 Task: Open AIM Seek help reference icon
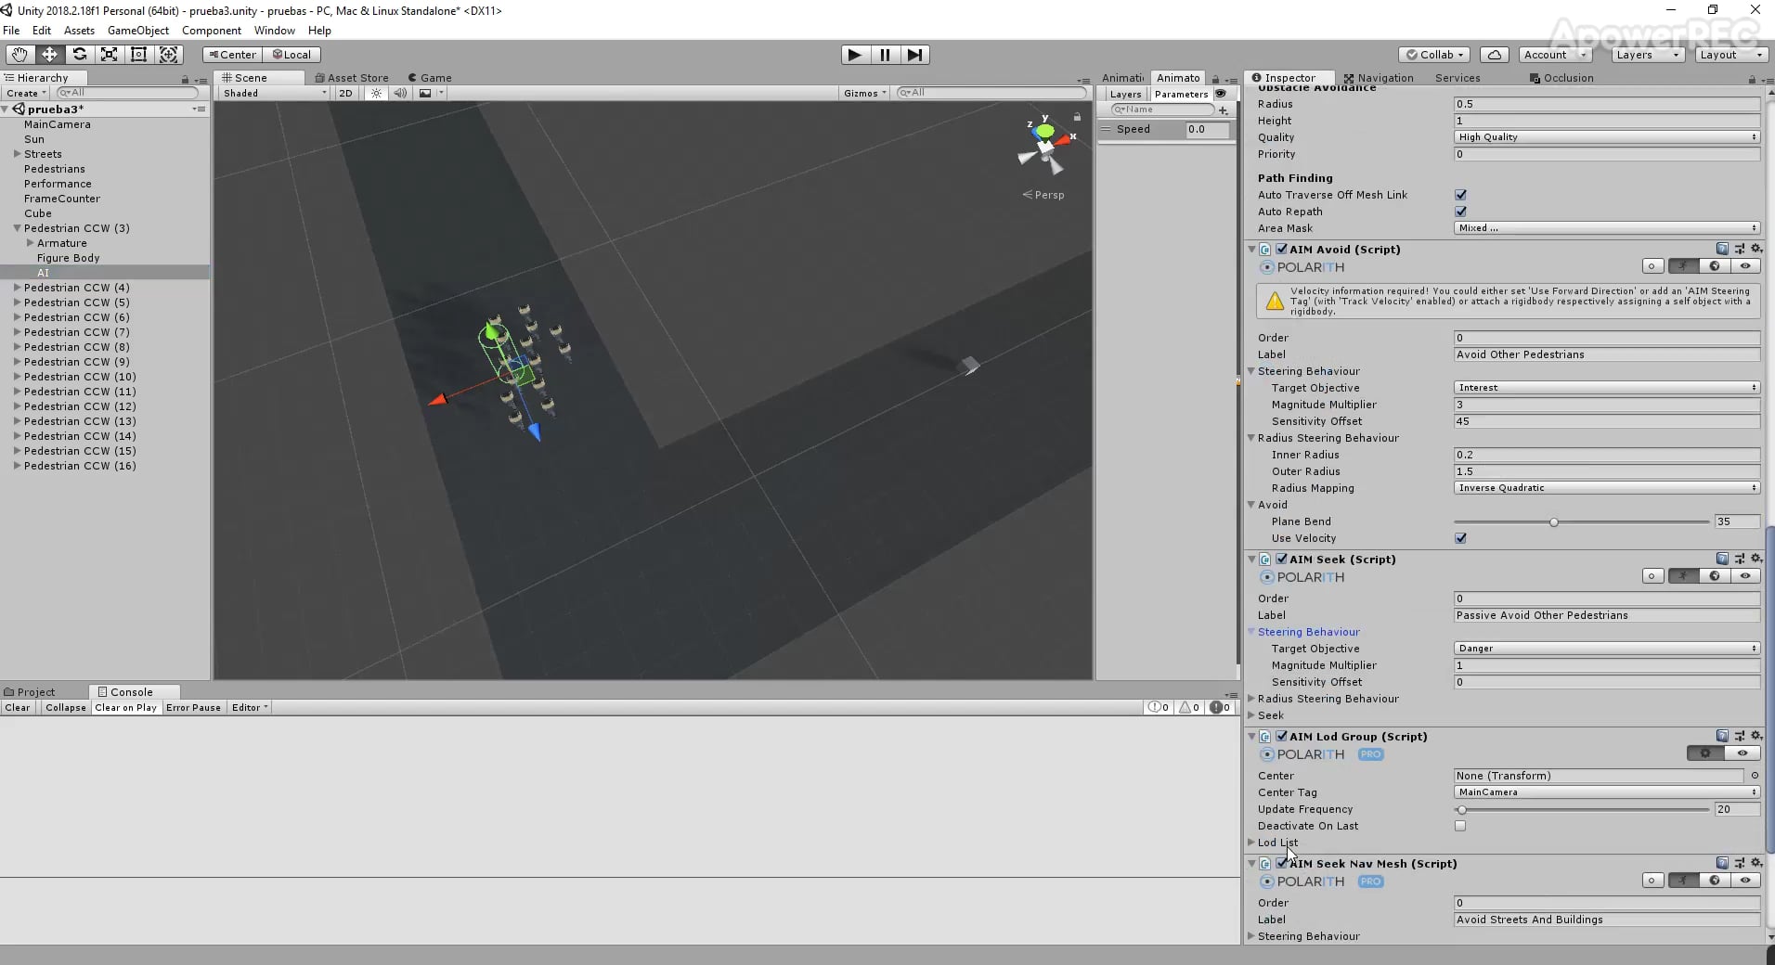pyautogui.click(x=1722, y=559)
